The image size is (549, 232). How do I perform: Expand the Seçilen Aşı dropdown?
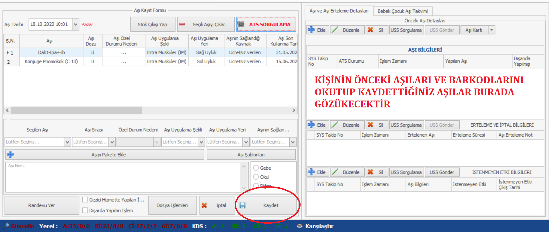(x=67, y=142)
